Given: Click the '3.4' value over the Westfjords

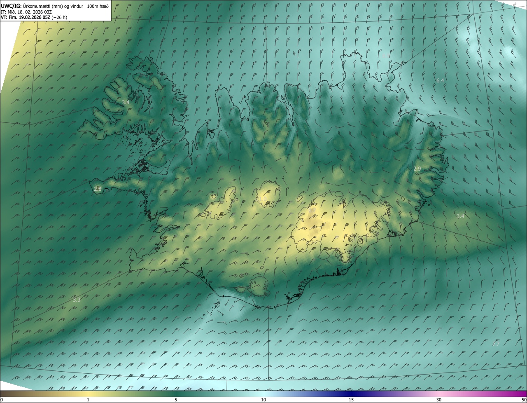Looking at the screenshot, I should (x=126, y=102).
